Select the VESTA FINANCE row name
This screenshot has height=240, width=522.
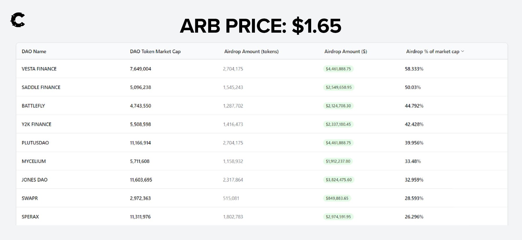39,69
